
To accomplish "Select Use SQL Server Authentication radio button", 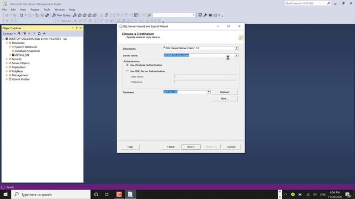I will point(128,71).
